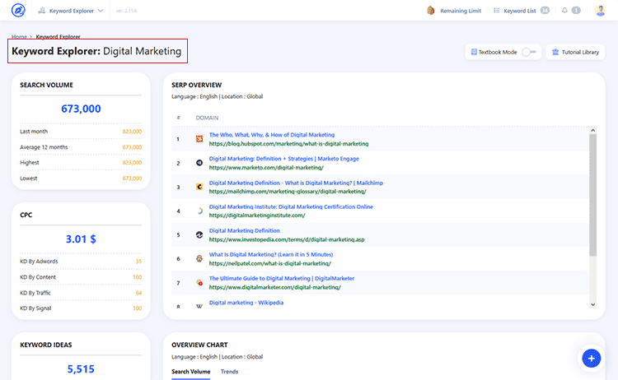
Task: Open the Tutorial Library
Action: point(575,52)
